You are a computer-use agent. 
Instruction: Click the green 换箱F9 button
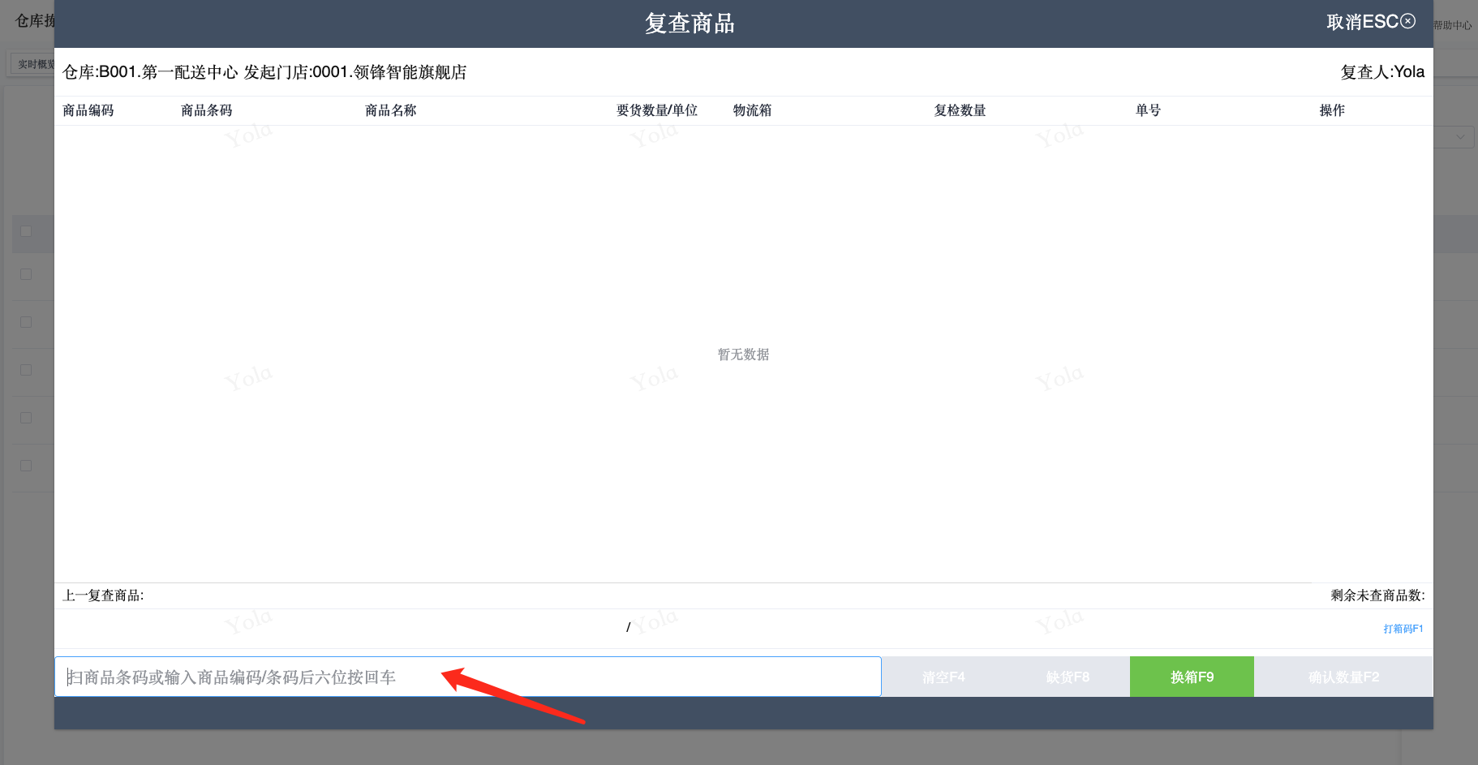pyautogui.click(x=1192, y=677)
